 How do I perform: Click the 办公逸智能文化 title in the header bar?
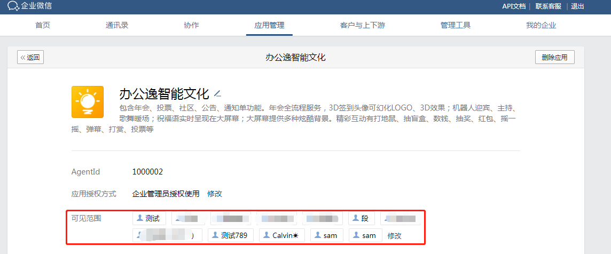click(295, 58)
